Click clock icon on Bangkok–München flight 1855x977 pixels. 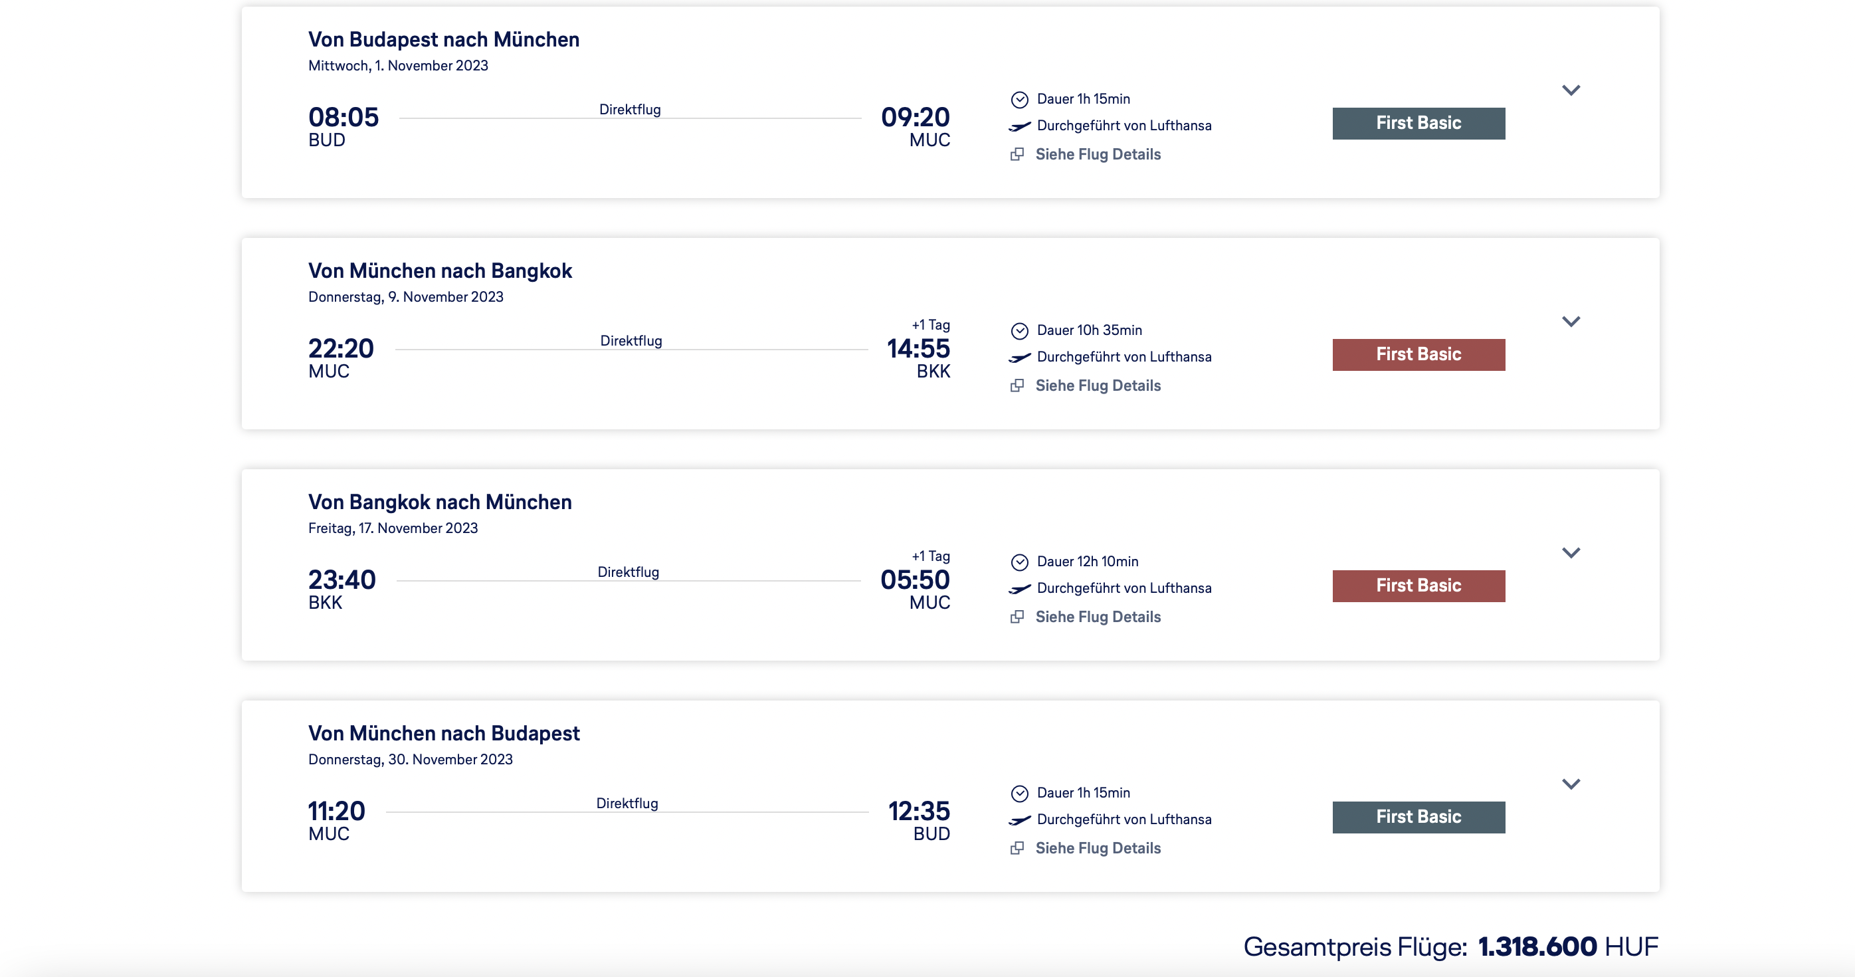[1019, 562]
